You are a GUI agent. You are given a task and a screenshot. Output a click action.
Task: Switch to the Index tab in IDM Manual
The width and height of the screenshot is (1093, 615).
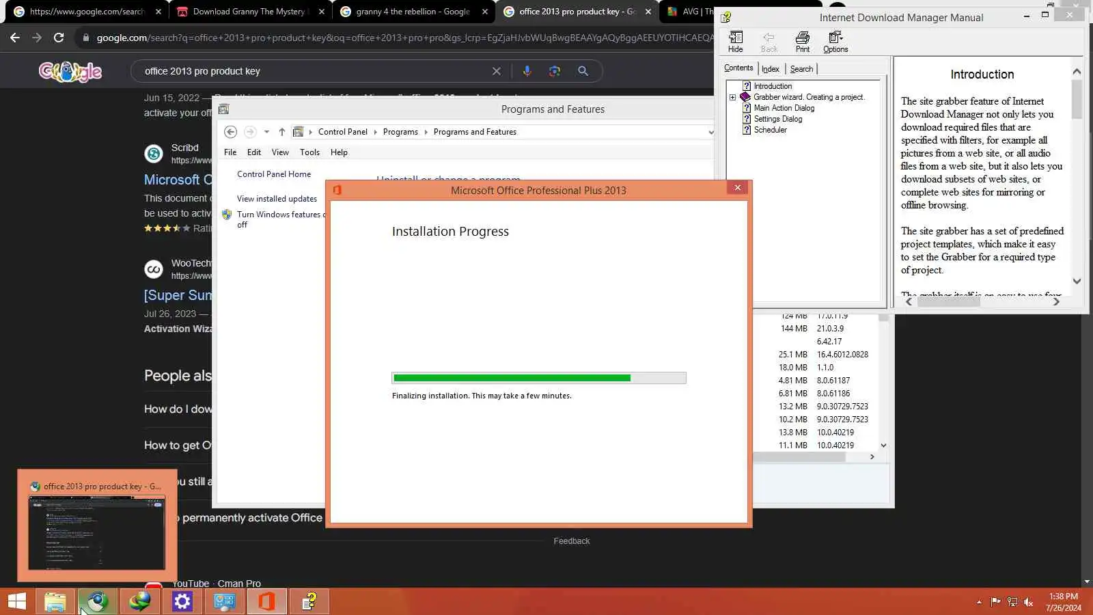[x=771, y=68]
